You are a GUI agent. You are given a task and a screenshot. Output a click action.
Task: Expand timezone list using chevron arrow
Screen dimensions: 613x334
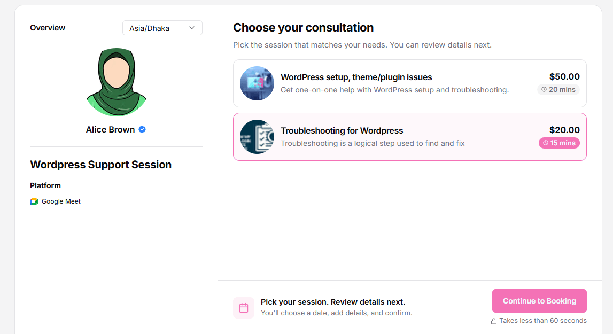coord(192,28)
